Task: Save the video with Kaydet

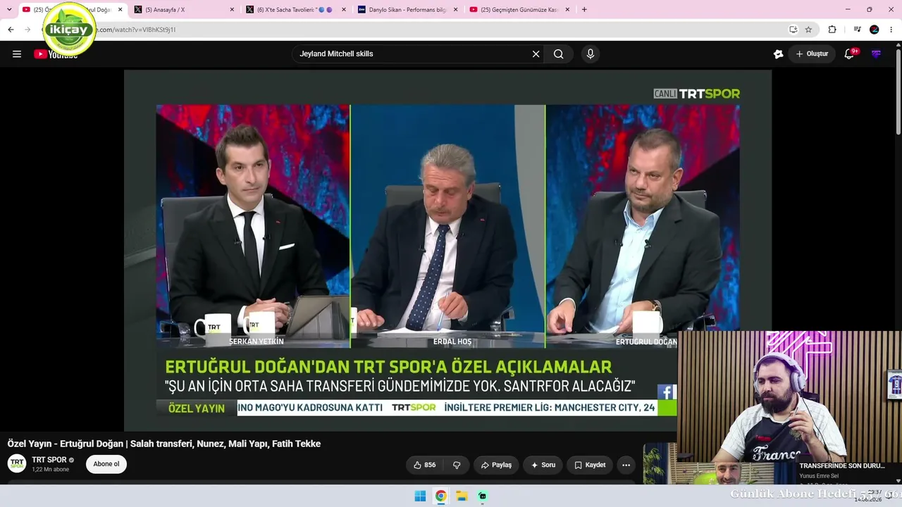Action: [589, 465]
